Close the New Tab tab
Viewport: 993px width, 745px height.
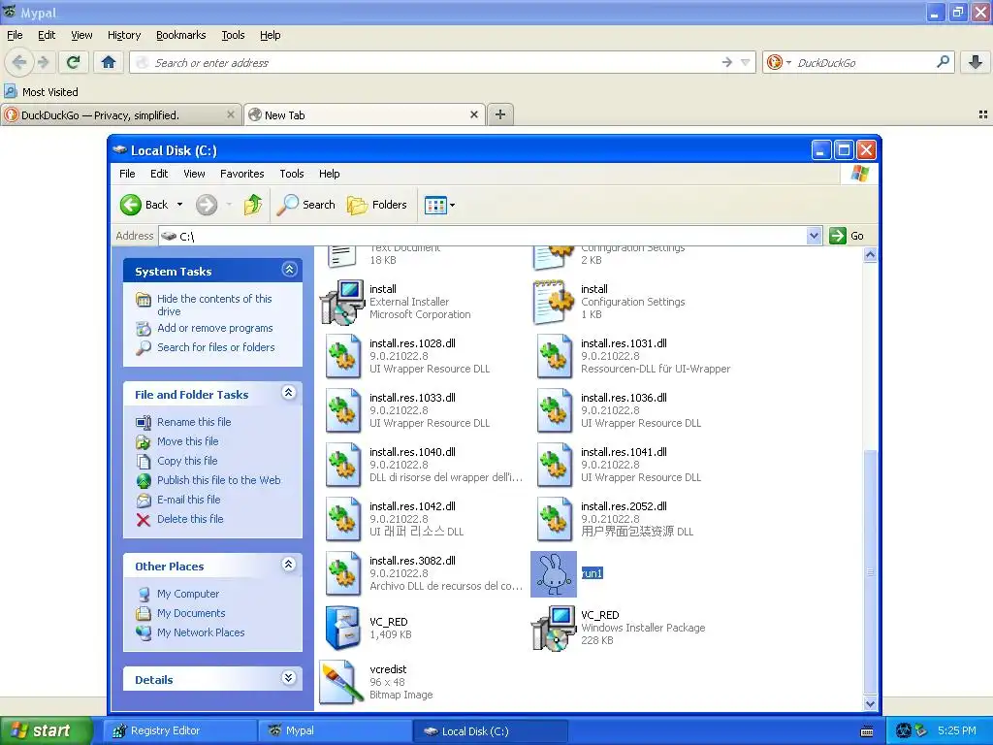473,114
